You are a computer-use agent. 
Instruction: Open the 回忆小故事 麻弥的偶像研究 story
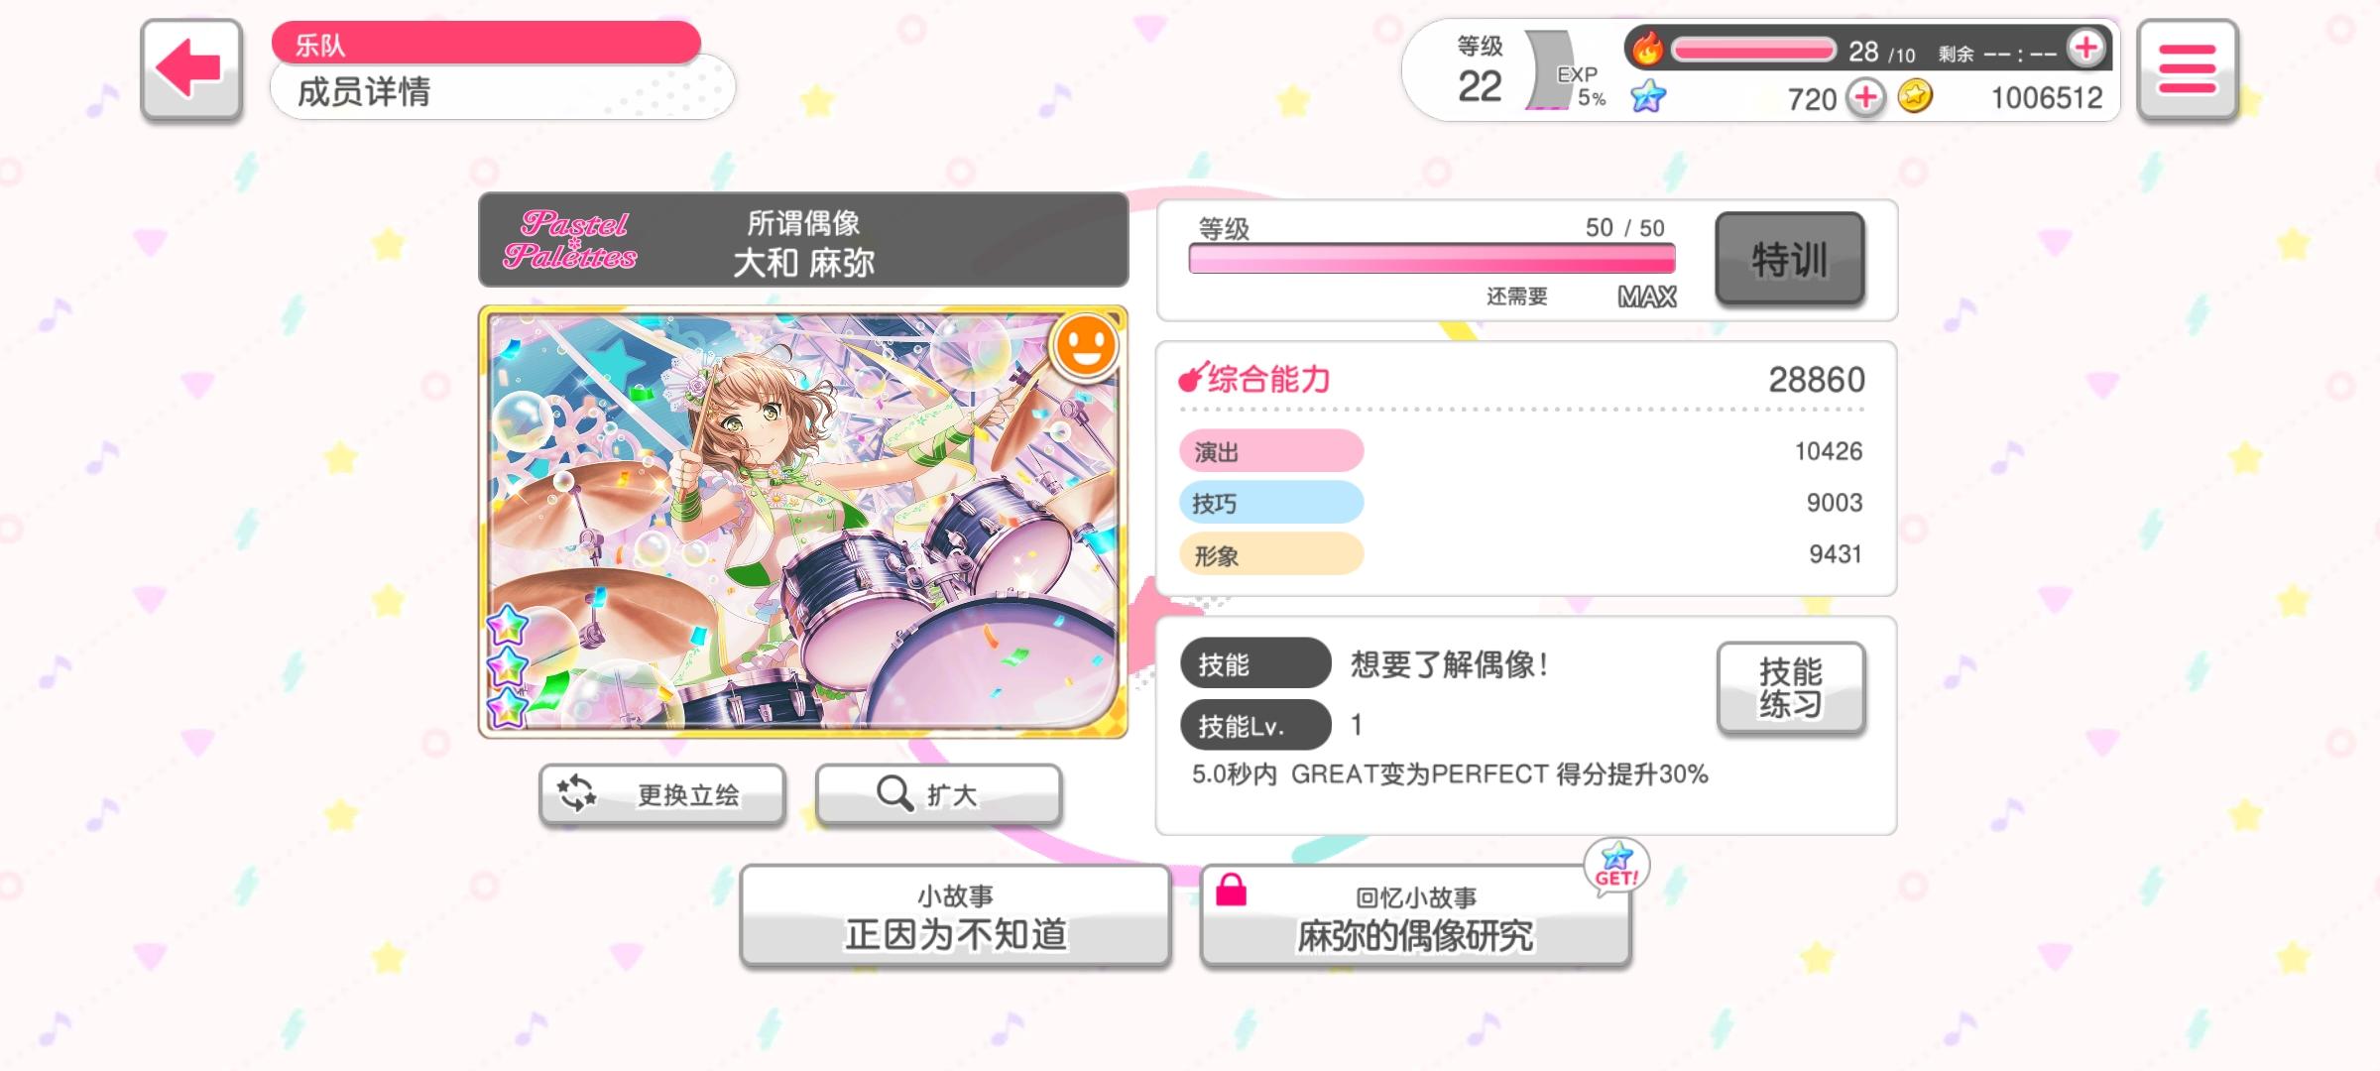(1415, 915)
